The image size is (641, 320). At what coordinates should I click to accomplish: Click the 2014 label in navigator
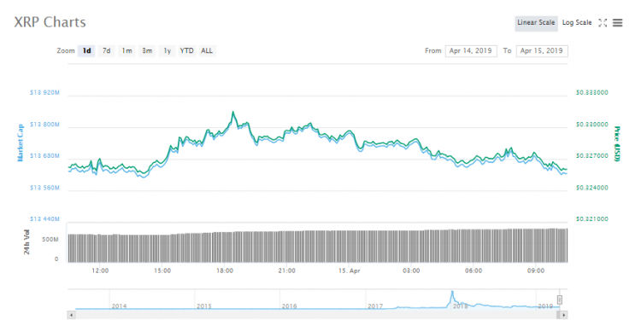tap(119, 305)
